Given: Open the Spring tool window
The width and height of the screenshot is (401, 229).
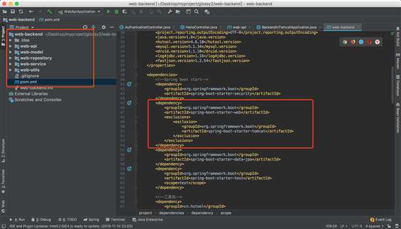Looking at the screenshot, I should click(91, 220).
